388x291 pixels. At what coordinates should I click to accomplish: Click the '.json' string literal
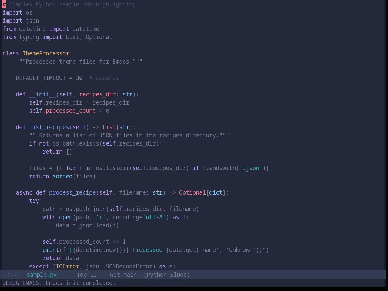pyautogui.click(x=251, y=168)
